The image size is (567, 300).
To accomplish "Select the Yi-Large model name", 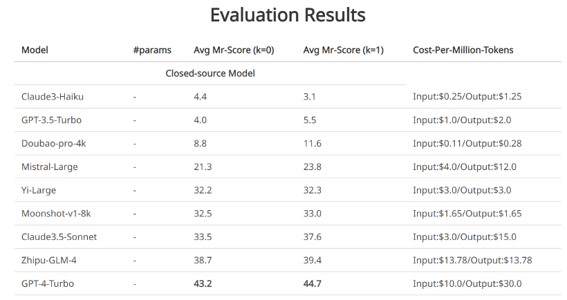I will (x=39, y=190).
